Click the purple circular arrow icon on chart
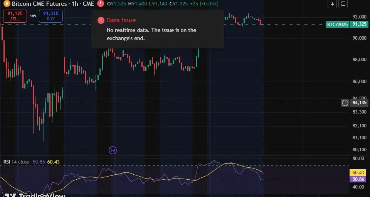Image resolution: width=370 pixels, height=197 pixels. 113,150
